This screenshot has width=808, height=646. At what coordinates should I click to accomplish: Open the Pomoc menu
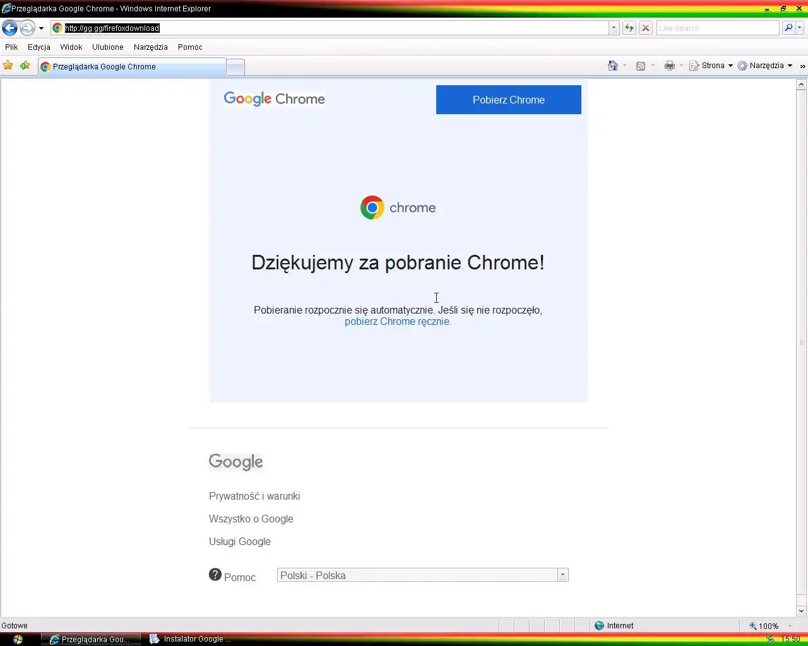click(190, 47)
